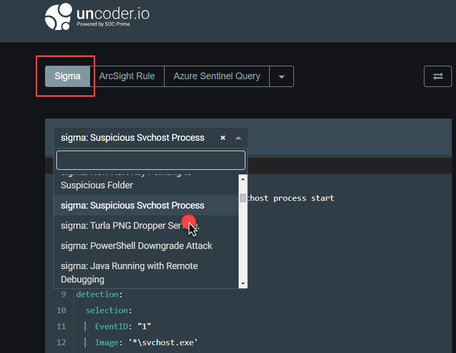Click the EventID key on line 11
This screenshot has width=456, height=353.
tap(111, 326)
